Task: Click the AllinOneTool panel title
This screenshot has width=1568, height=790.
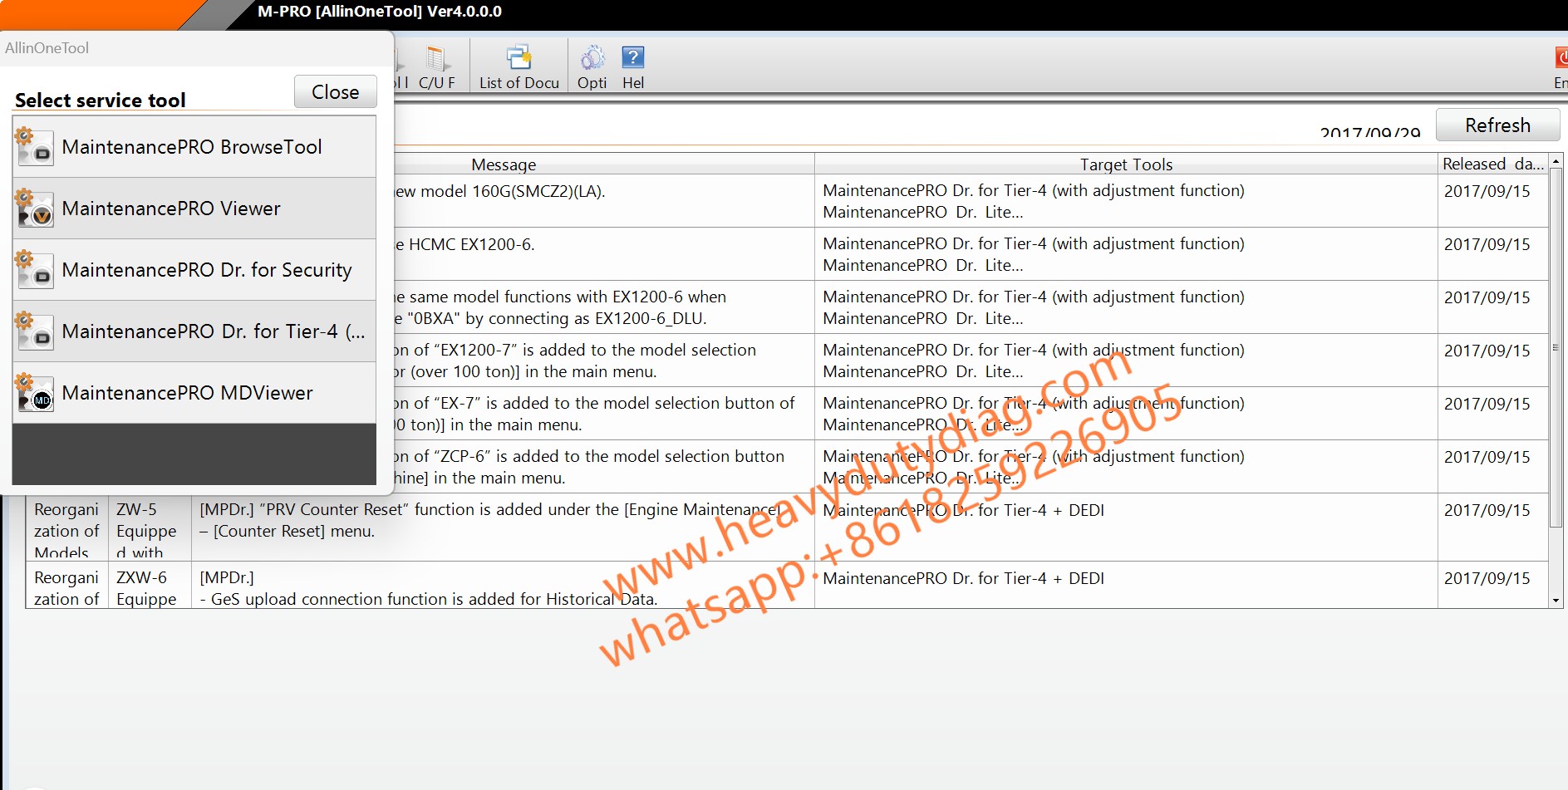Action: [47, 48]
